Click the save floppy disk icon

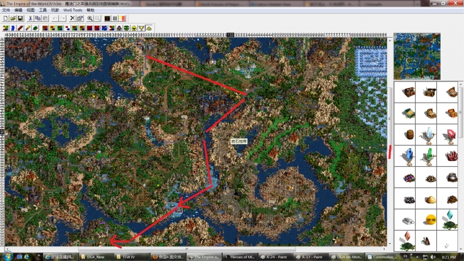point(20,19)
